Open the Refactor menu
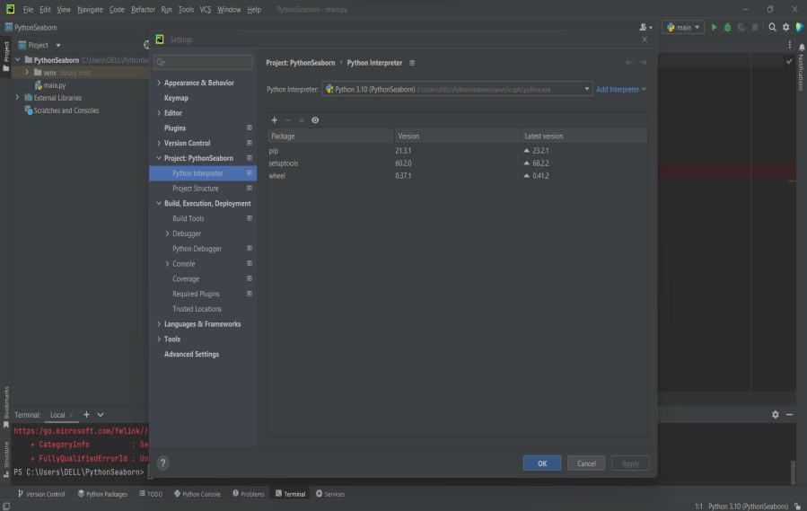Viewport: 807px width, 511px height. click(143, 9)
